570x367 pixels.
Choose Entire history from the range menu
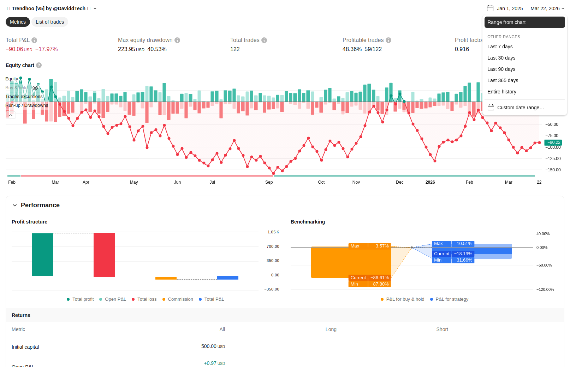[501, 92]
